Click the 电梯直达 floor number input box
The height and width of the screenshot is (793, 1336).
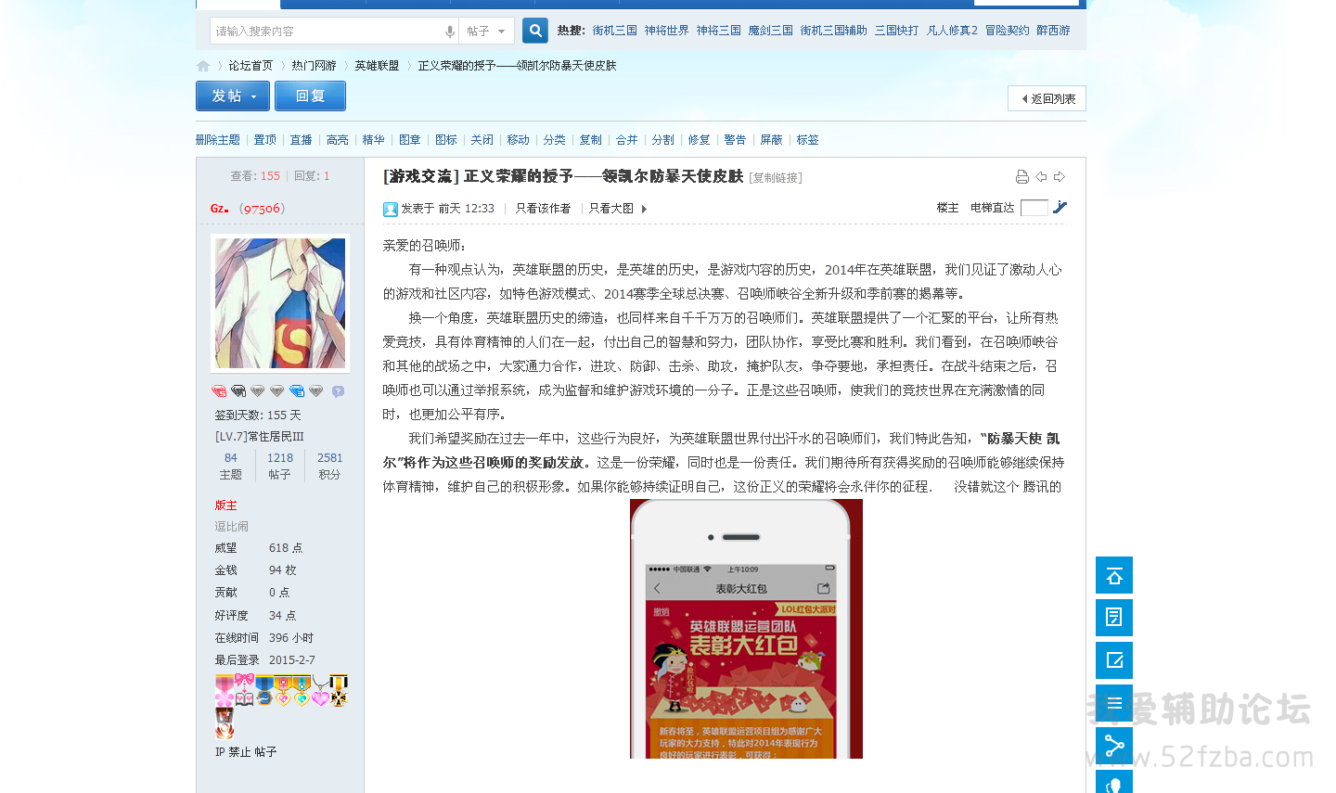pyautogui.click(x=1034, y=208)
